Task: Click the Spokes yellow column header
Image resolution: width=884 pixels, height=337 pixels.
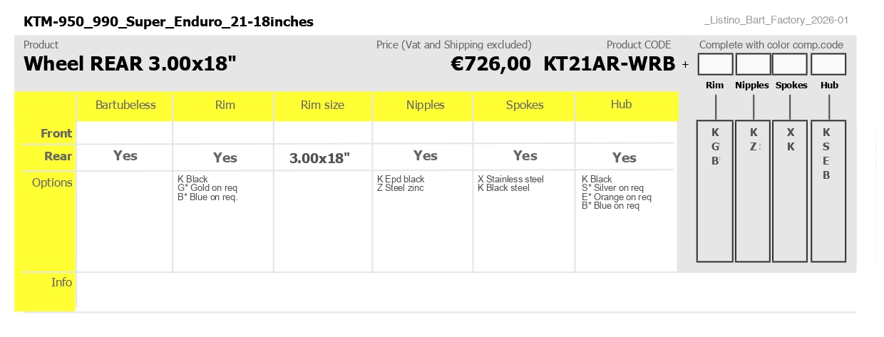Action: coord(525,105)
